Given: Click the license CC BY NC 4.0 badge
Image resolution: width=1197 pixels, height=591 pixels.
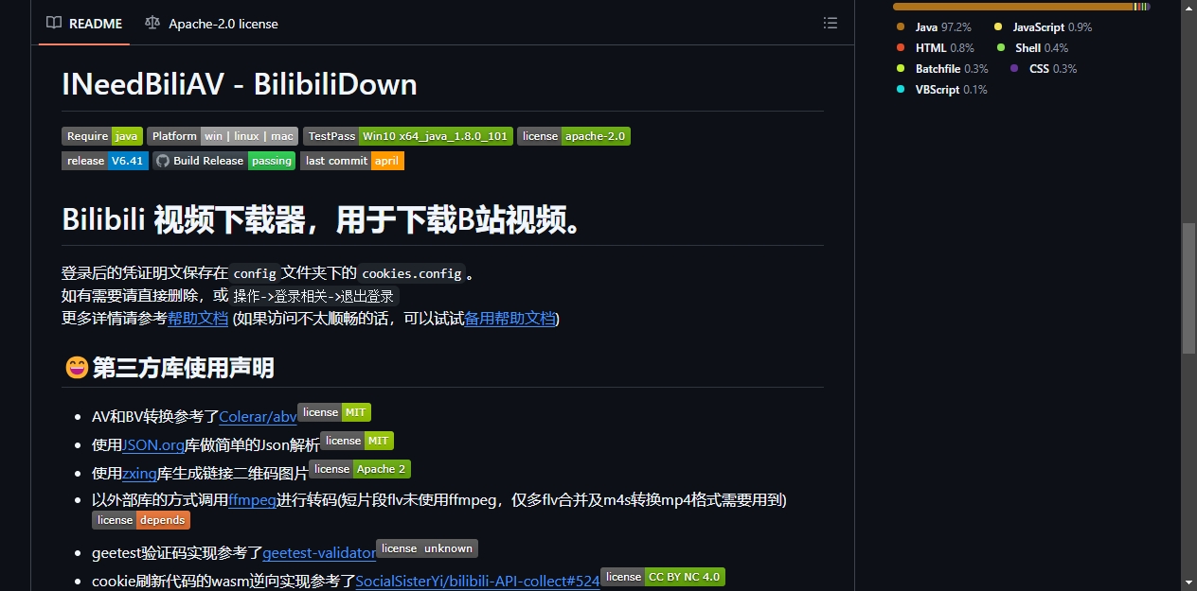Looking at the screenshot, I should click(x=663, y=577).
